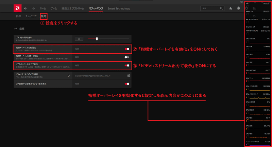Image resolution: width=272 pixels, height=147 pixels.
Task: Click the logging path C:\Users\shade\AppData text
Action: point(92,76)
